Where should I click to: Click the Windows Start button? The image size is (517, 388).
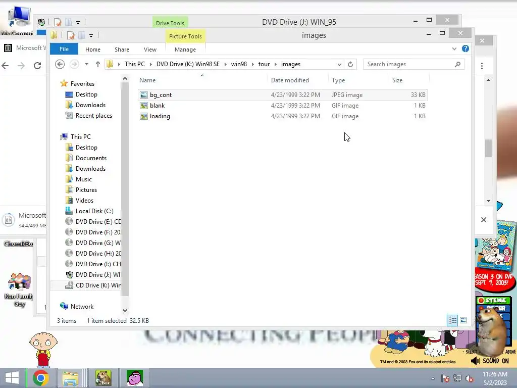(12, 378)
